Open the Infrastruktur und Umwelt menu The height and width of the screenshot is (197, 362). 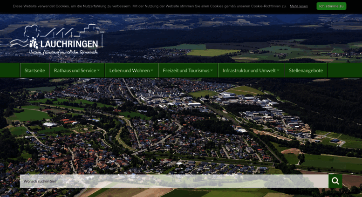[251, 70]
